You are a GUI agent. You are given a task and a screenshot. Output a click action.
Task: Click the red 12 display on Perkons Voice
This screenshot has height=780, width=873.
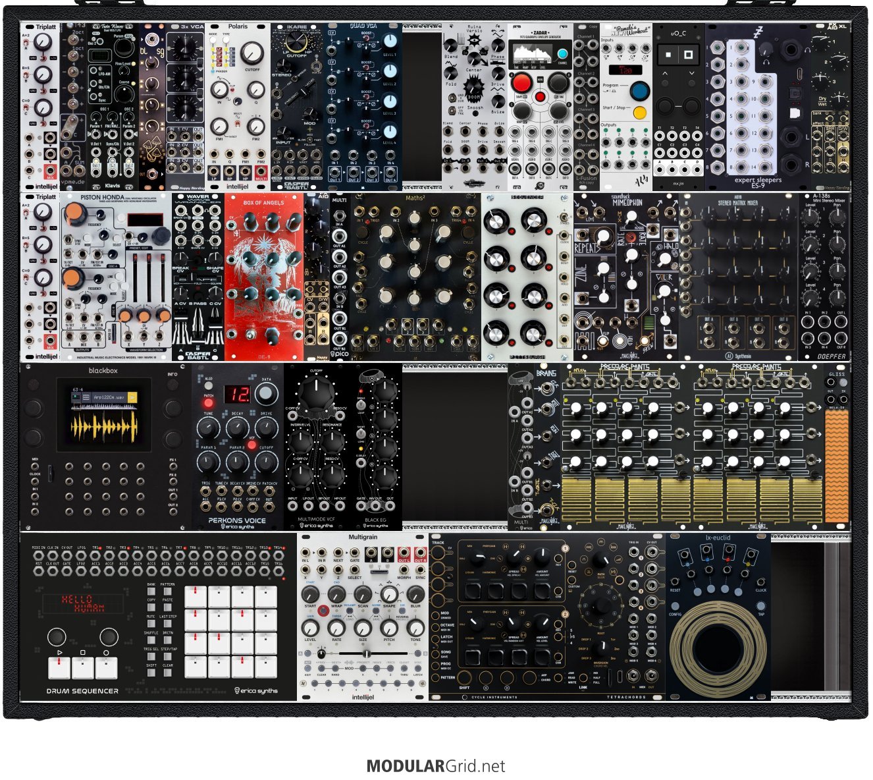click(237, 394)
